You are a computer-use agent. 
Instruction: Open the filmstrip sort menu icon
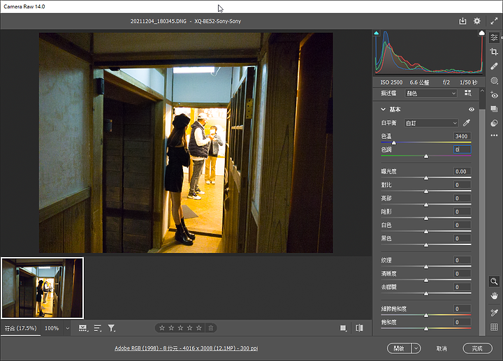click(x=98, y=328)
